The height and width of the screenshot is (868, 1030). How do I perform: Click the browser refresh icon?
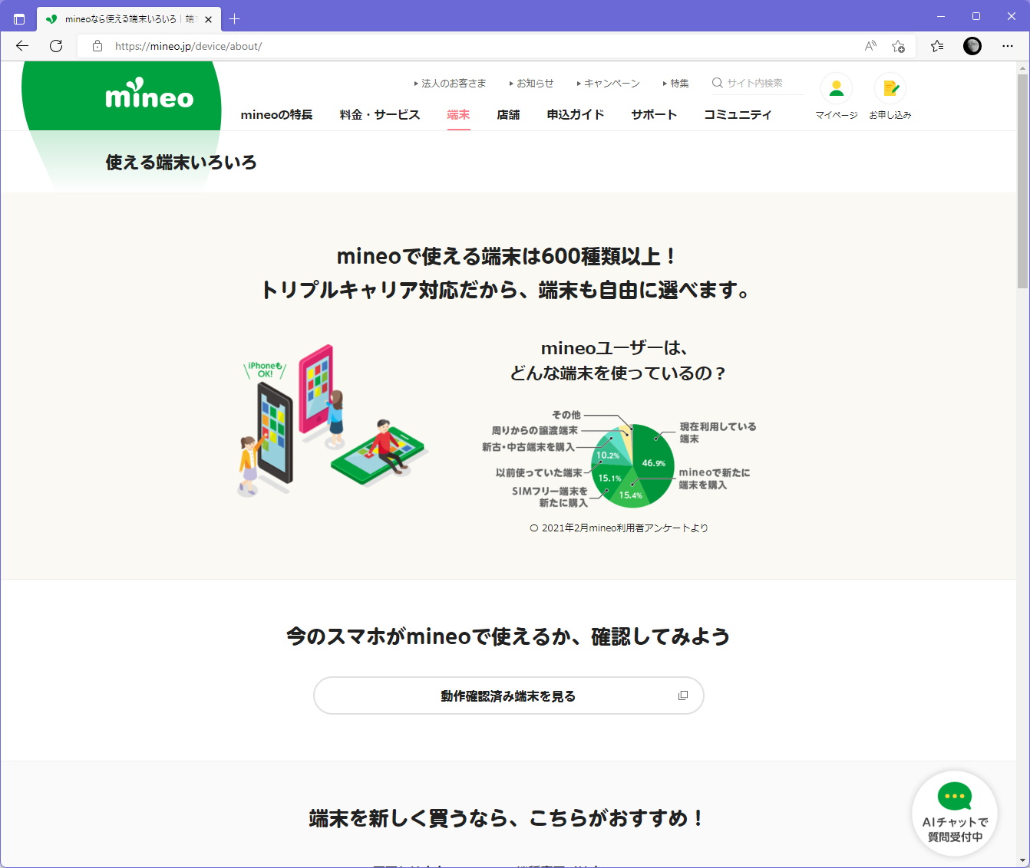(55, 46)
